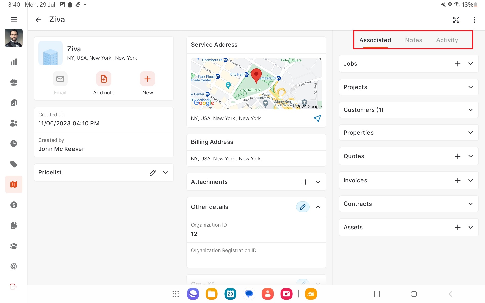
Task: Switch to the Activity tab
Action: 447,40
